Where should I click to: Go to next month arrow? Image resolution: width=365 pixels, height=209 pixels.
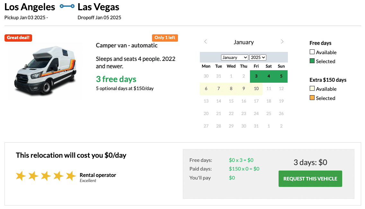[282, 42]
